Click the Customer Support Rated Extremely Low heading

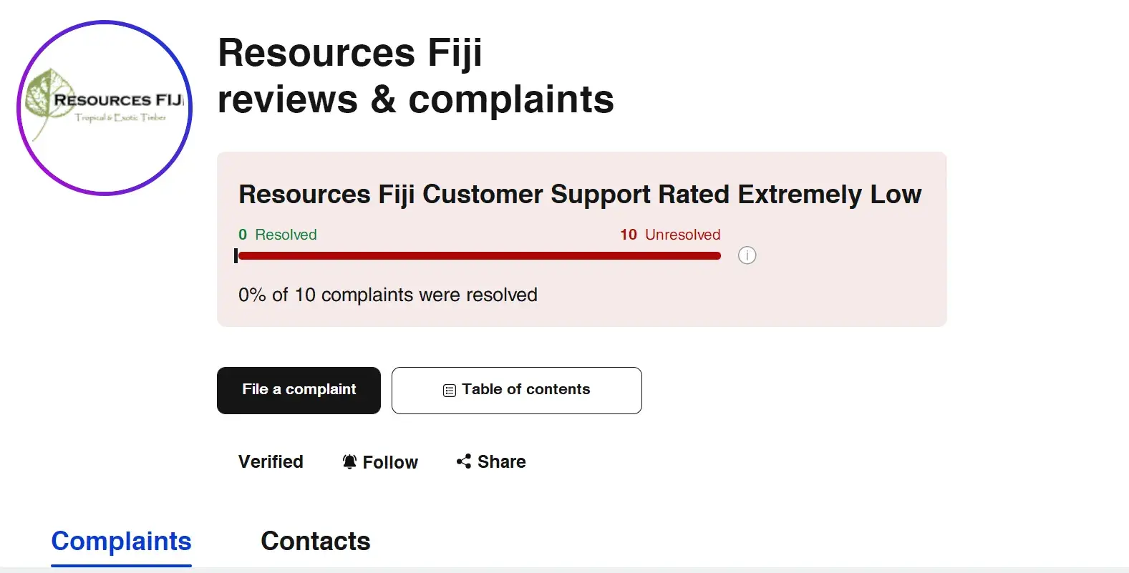[x=580, y=195]
